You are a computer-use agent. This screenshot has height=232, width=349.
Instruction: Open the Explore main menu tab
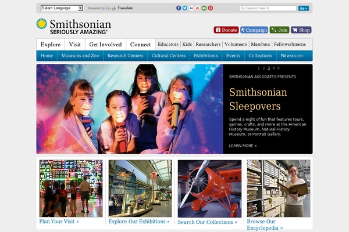(x=51, y=45)
